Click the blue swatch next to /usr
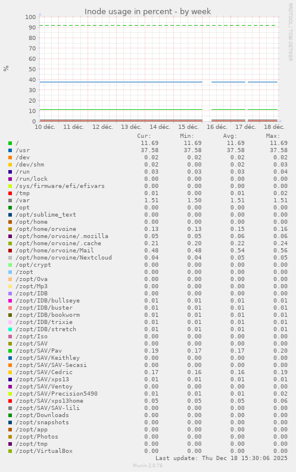The width and height of the screenshot is (296, 472). (10, 150)
